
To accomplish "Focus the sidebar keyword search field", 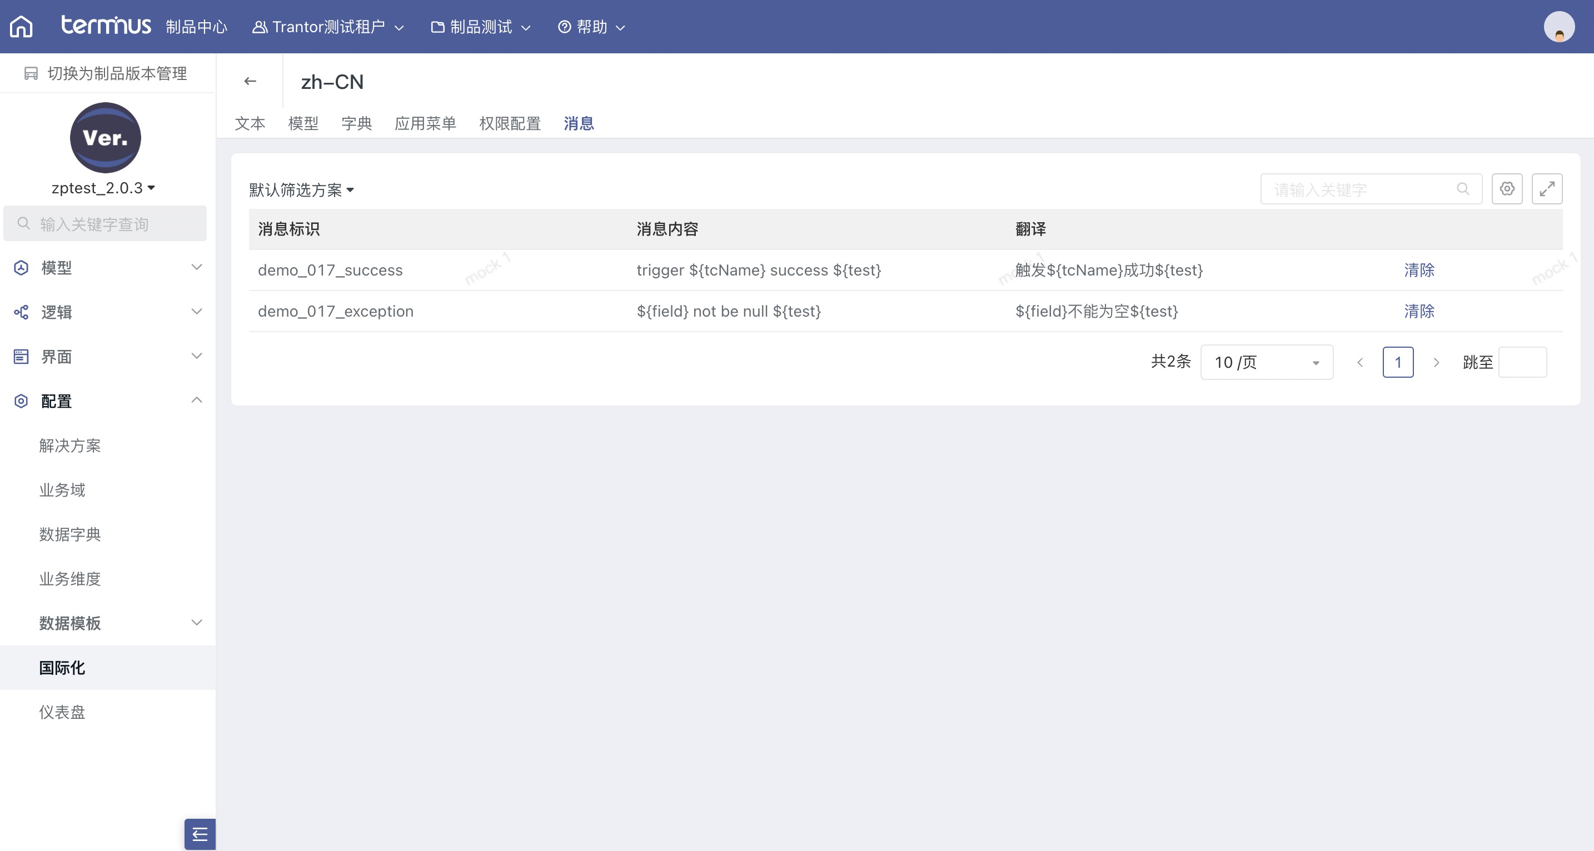I will pos(105,224).
